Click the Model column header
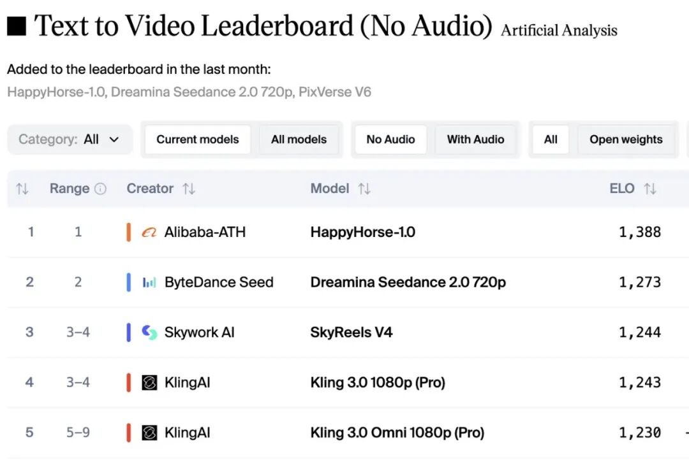The width and height of the screenshot is (689, 460). (x=330, y=189)
